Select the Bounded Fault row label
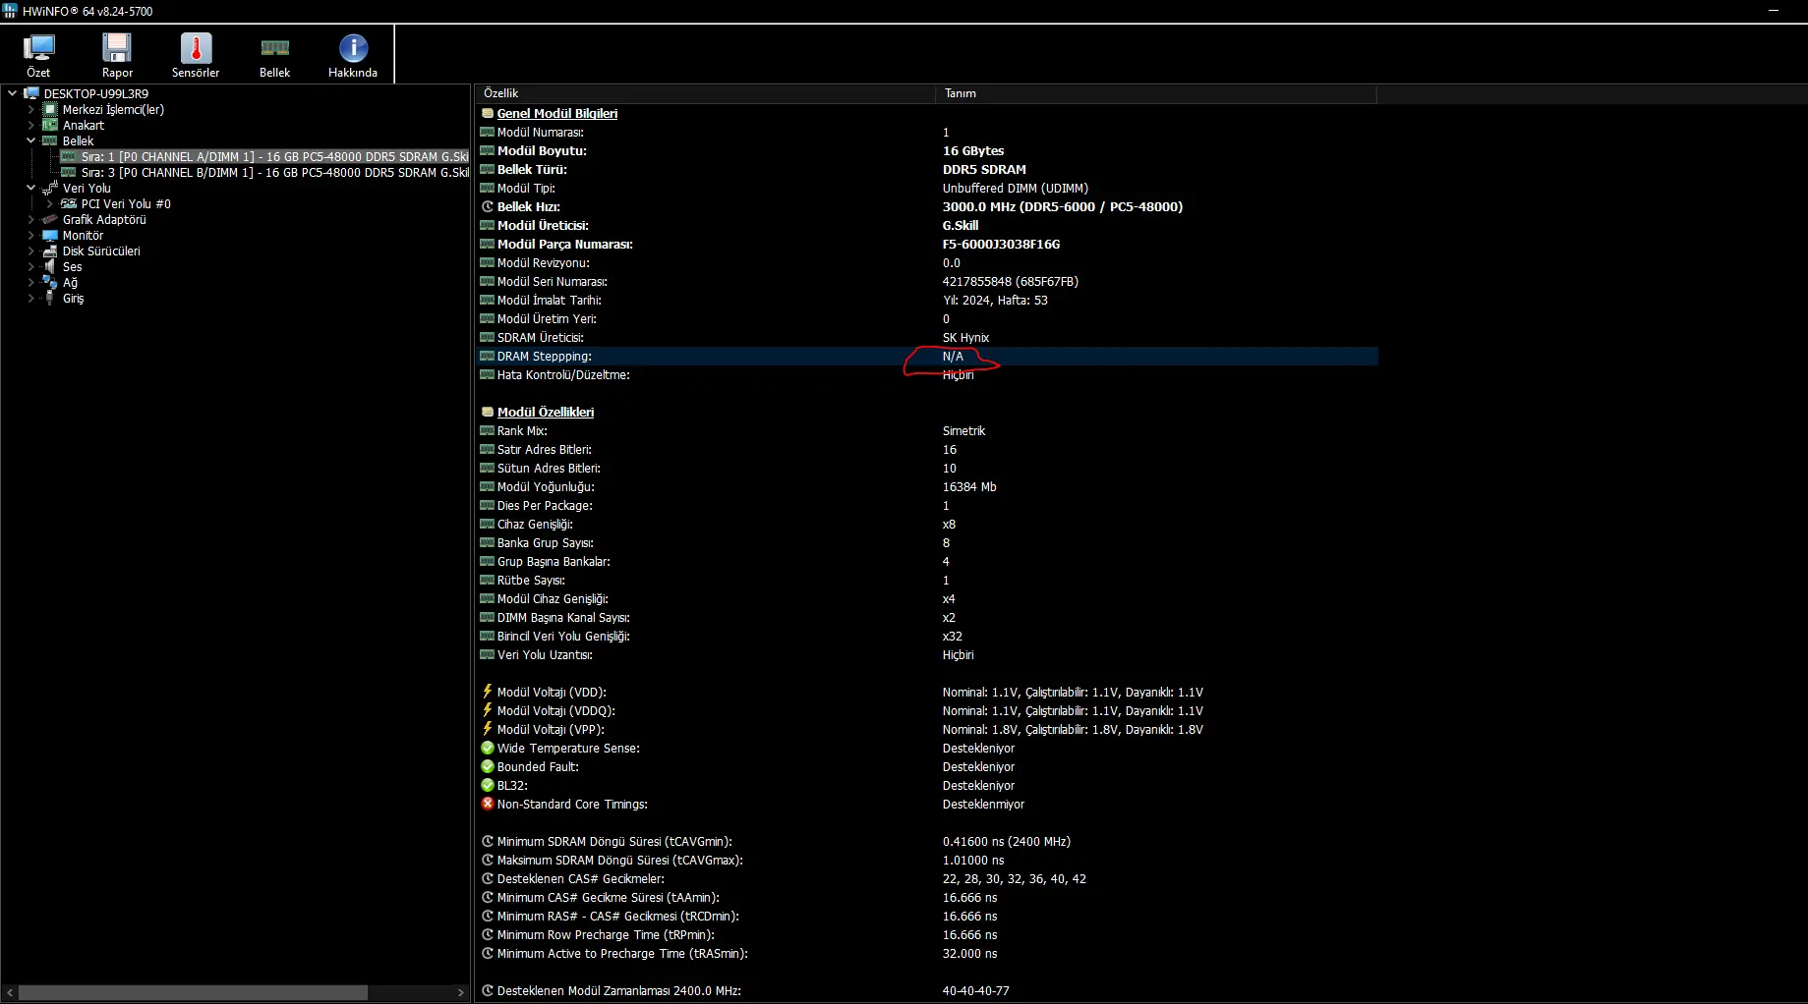 click(x=538, y=766)
